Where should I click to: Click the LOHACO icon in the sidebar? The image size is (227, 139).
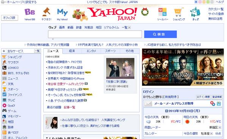pyautogui.click(x=4, y=68)
